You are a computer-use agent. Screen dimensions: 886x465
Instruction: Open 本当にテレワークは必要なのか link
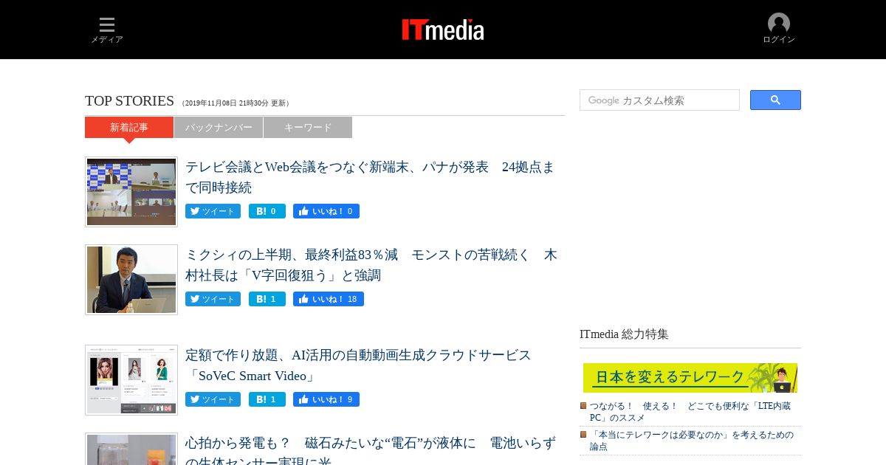click(x=692, y=441)
